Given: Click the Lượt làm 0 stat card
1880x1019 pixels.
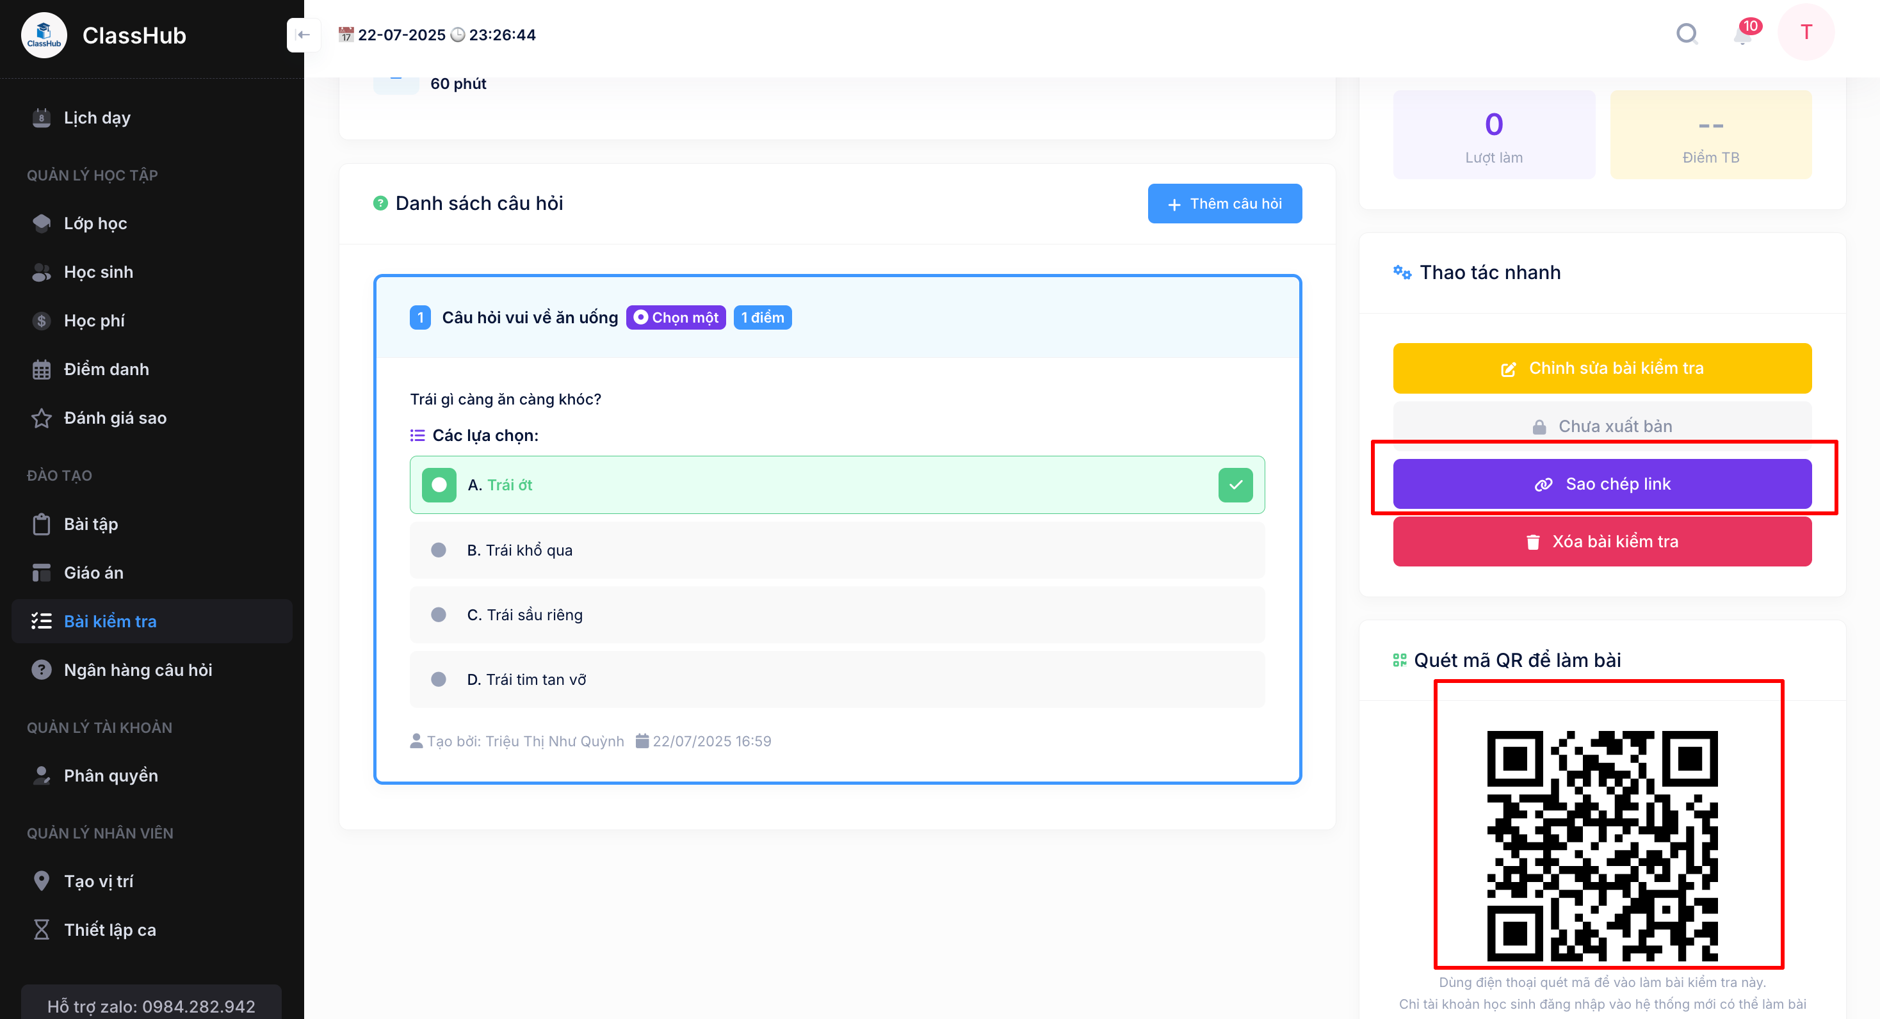Looking at the screenshot, I should 1493,135.
